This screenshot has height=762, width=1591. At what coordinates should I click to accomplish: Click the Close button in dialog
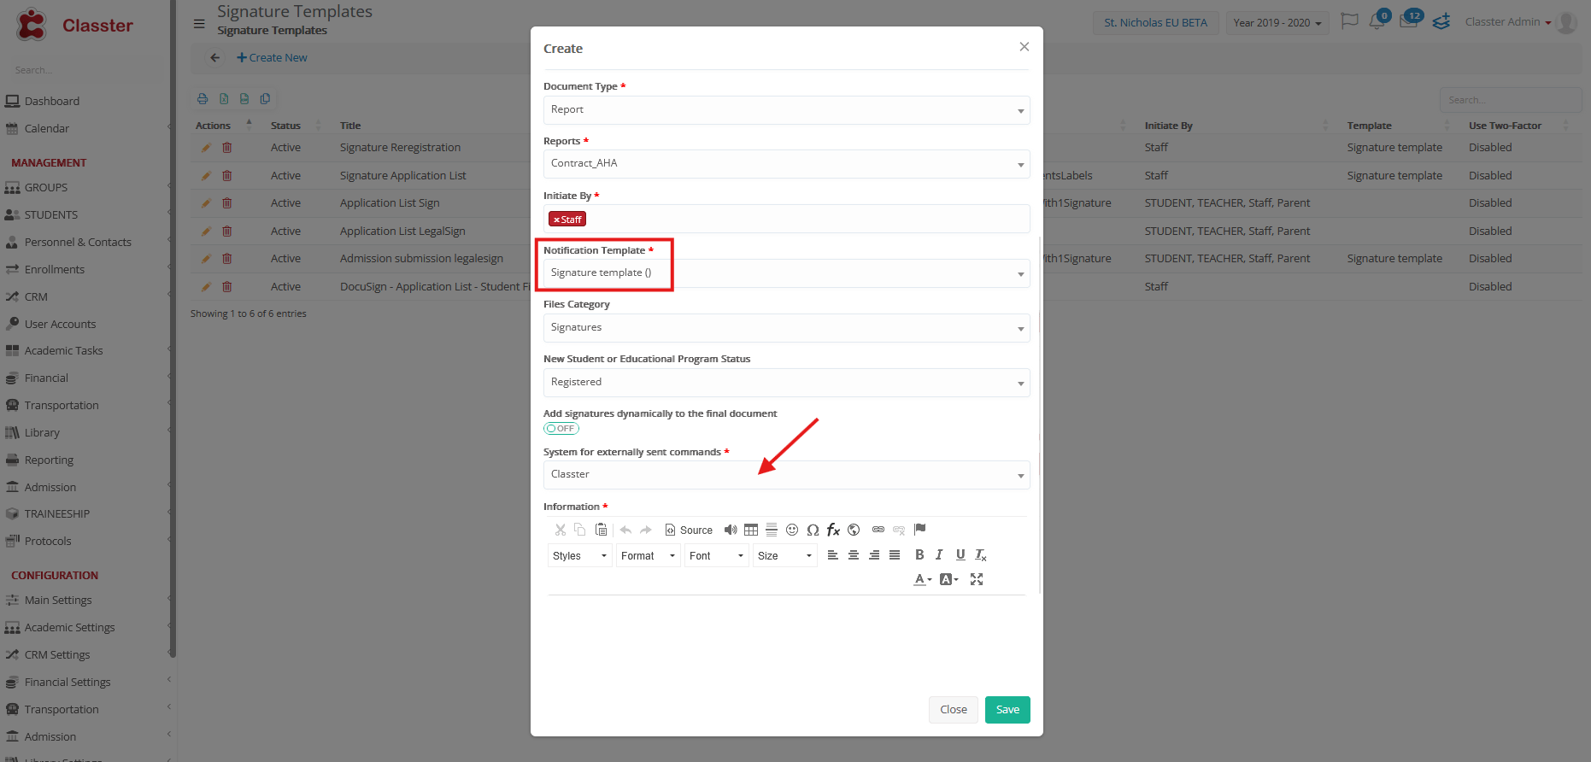click(x=953, y=710)
